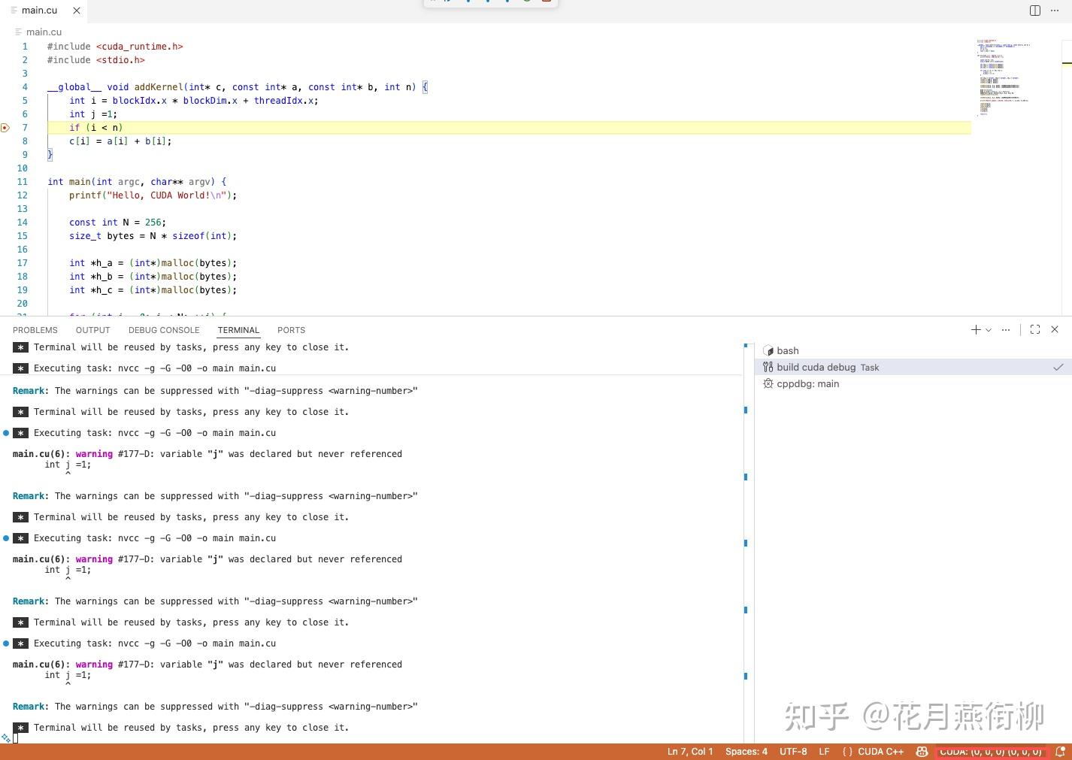Select the build cuda debug task terminal
Screen dimensions: 1072x760
[x=913, y=368]
